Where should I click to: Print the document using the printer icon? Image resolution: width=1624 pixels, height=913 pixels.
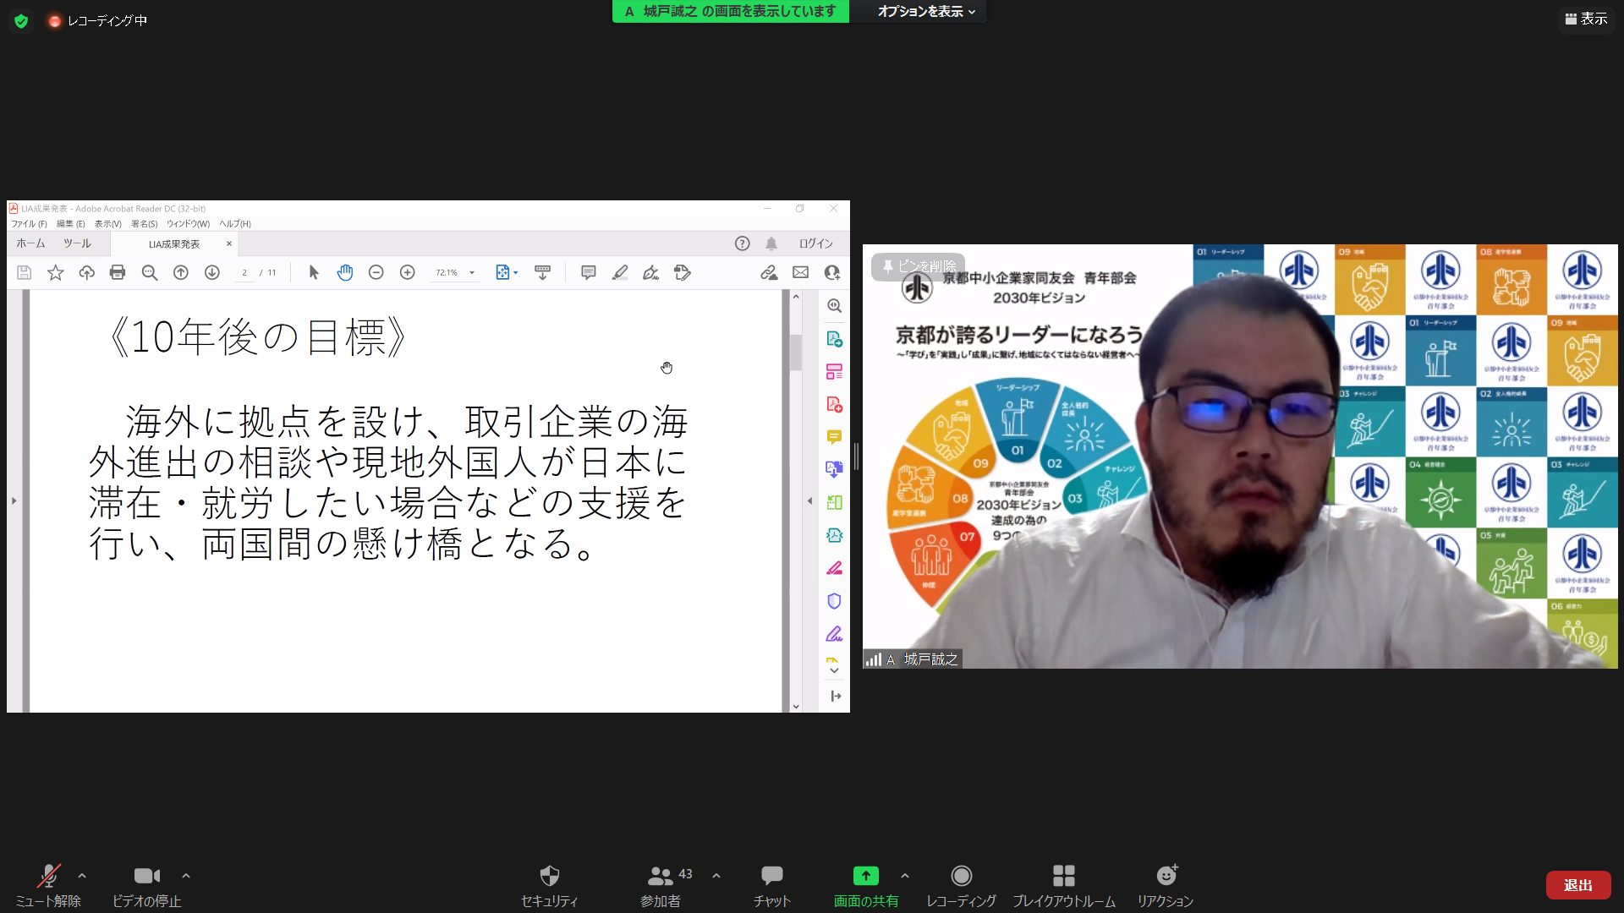(118, 272)
